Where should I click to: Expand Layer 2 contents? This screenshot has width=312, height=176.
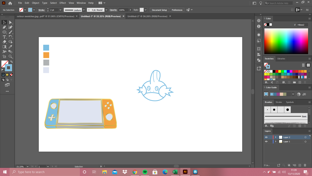coord(276,137)
